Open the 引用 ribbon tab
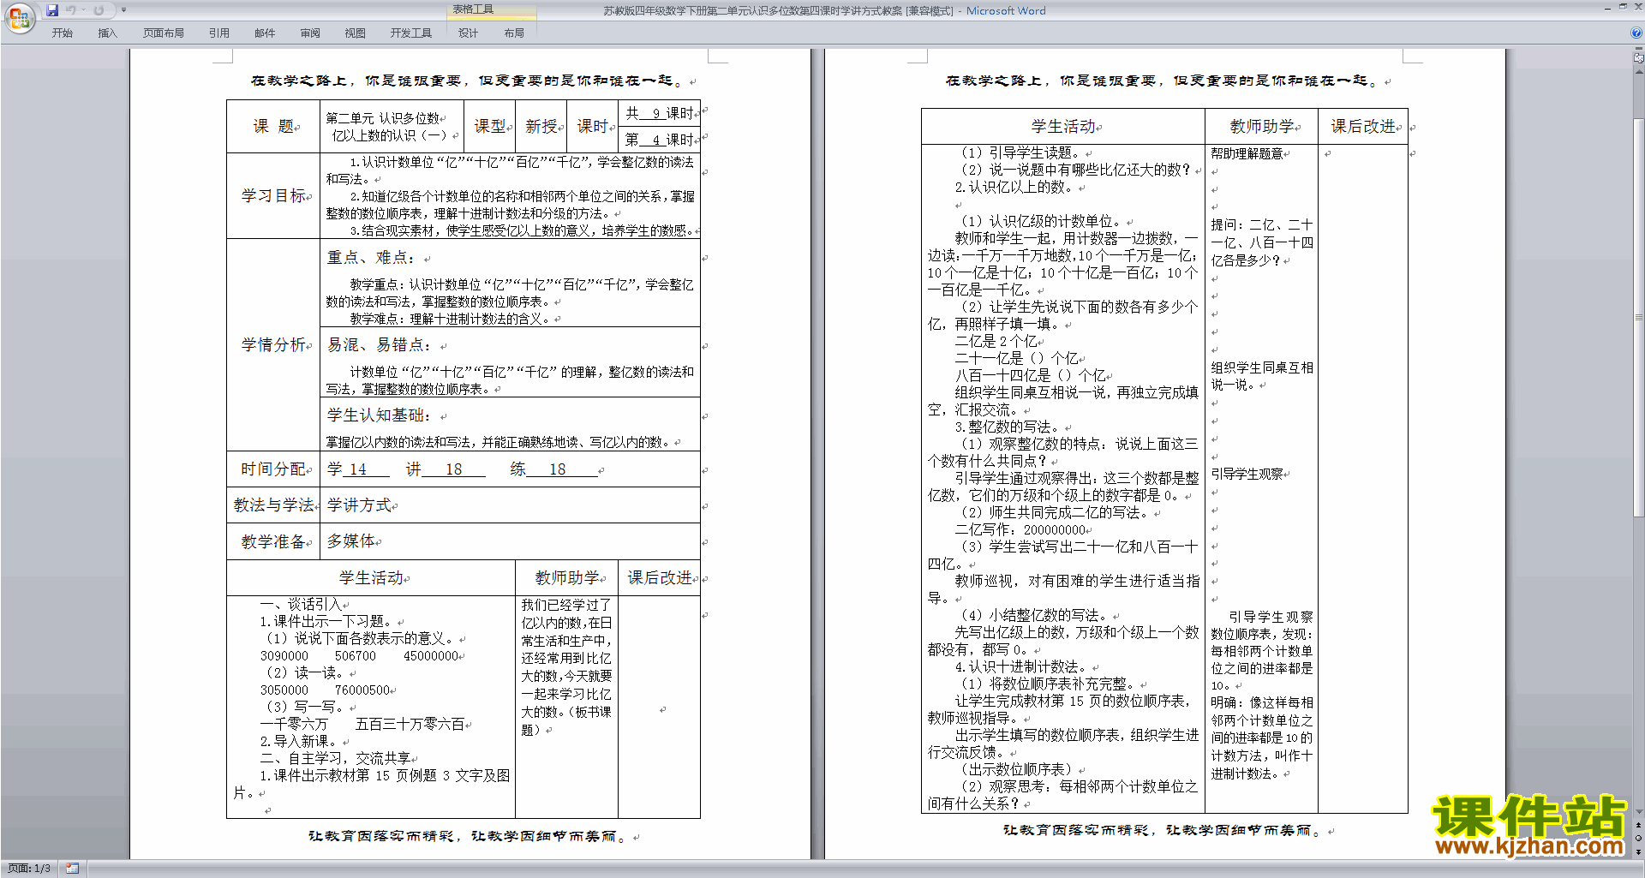1645x878 pixels. click(219, 33)
